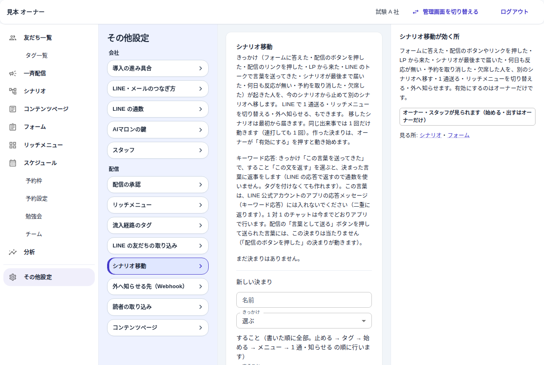
Task: Click chevron on 導入の進み具合 row
Action: 200,68
